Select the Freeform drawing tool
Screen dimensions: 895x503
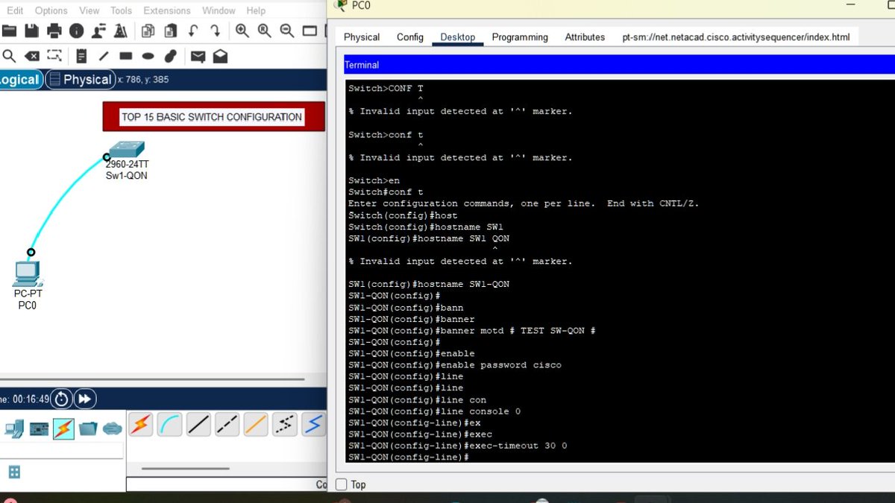(170, 56)
